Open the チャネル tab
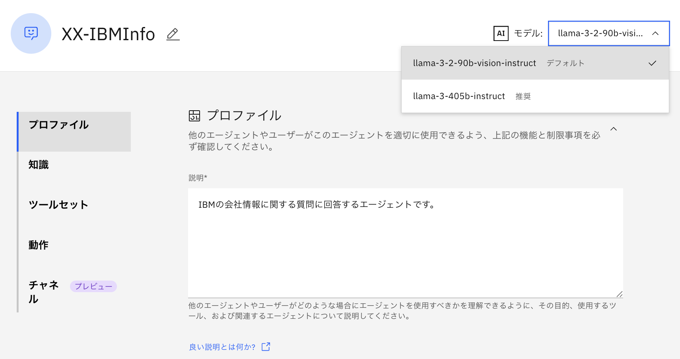 point(44,292)
